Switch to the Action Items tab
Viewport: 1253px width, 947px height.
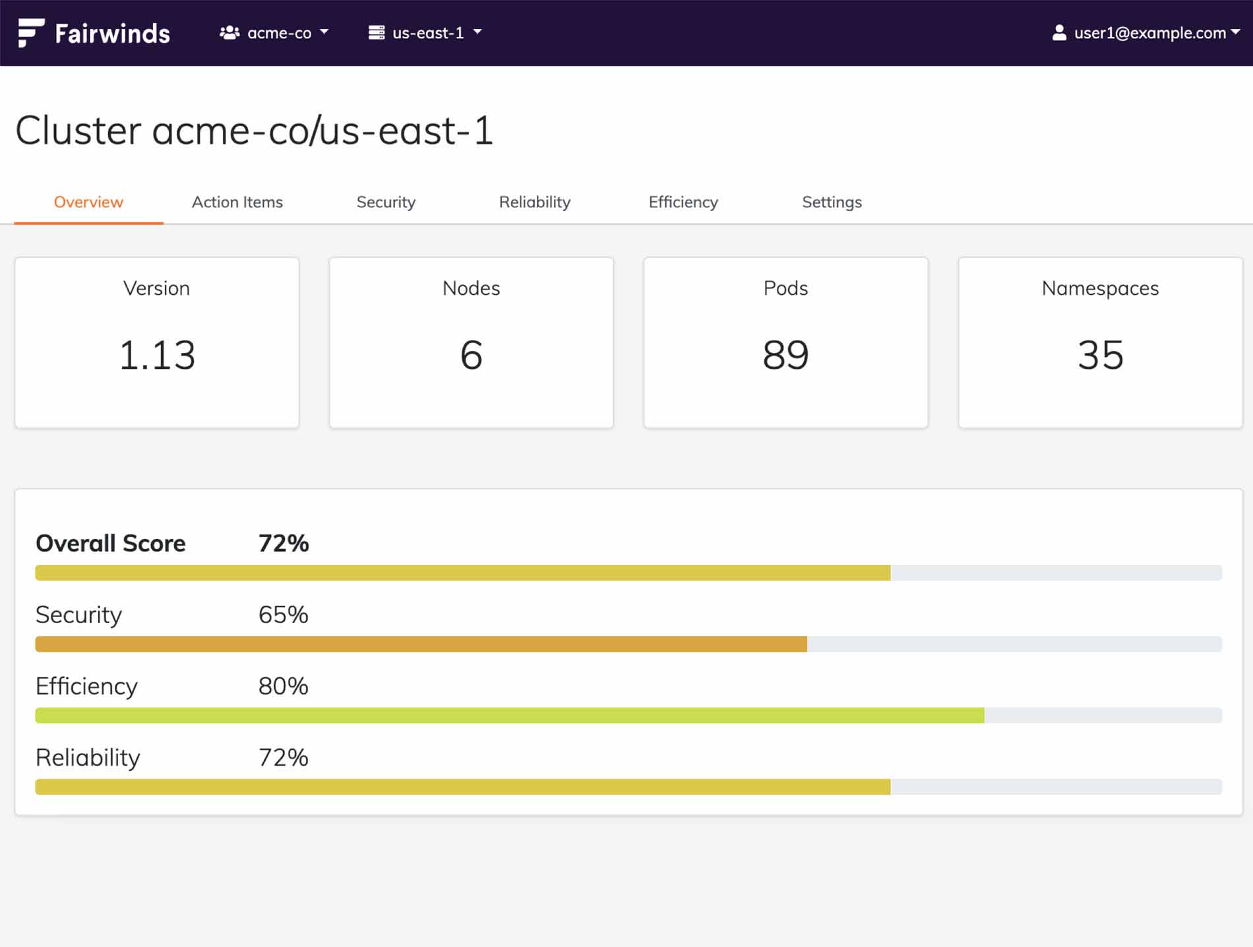[x=237, y=202]
